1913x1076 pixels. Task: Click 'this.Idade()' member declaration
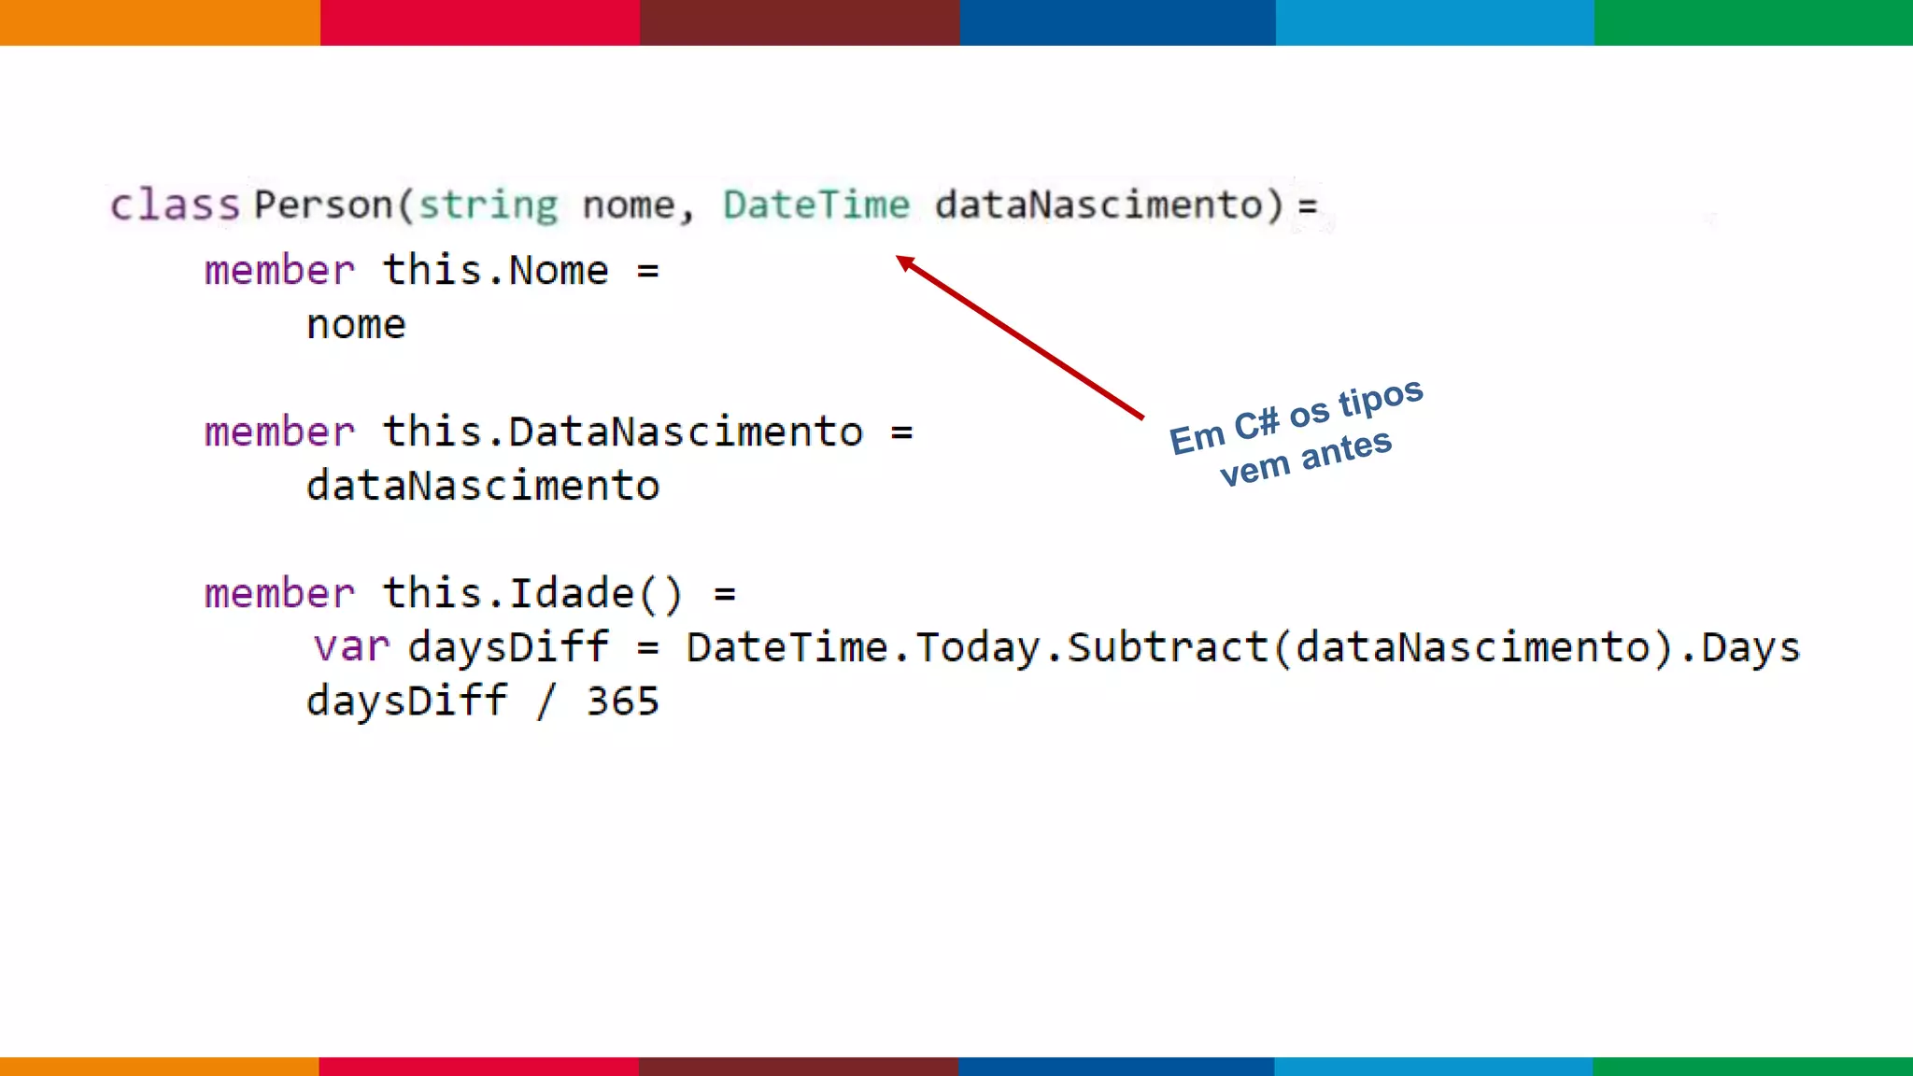tap(532, 594)
